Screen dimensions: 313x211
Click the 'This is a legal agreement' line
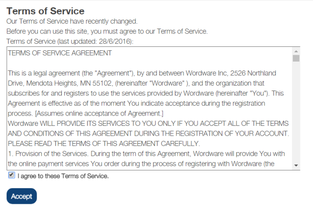pyautogui.click(x=142, y=73)
